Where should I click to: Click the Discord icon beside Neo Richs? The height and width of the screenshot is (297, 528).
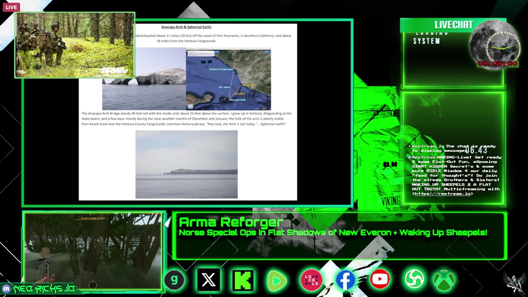tap(6, 289)
